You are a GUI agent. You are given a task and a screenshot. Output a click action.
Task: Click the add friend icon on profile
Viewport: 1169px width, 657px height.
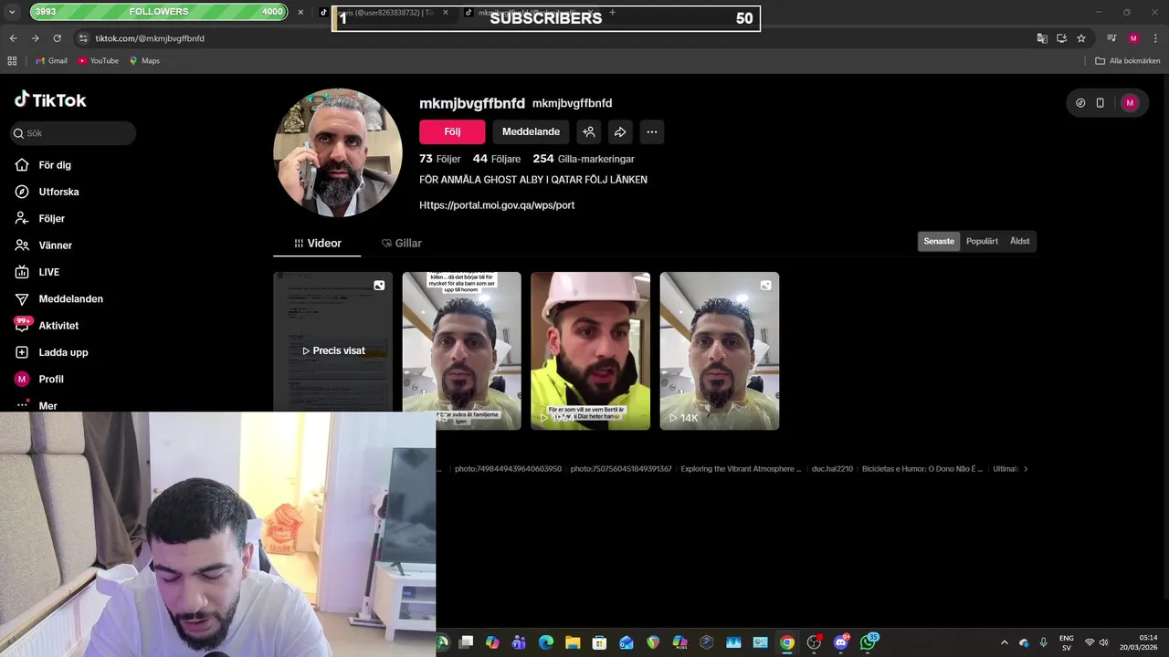pos(589,131)
